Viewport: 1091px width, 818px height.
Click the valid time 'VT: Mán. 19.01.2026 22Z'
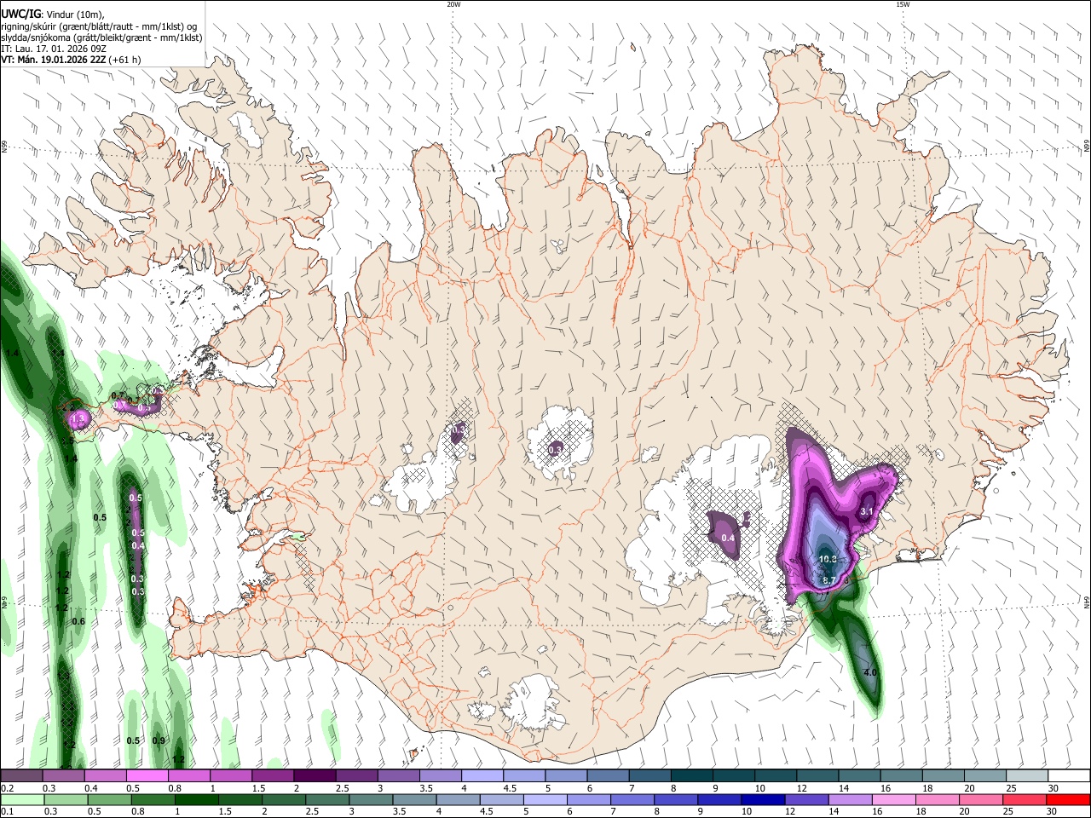pyautogui.click(x=53, y=60)
